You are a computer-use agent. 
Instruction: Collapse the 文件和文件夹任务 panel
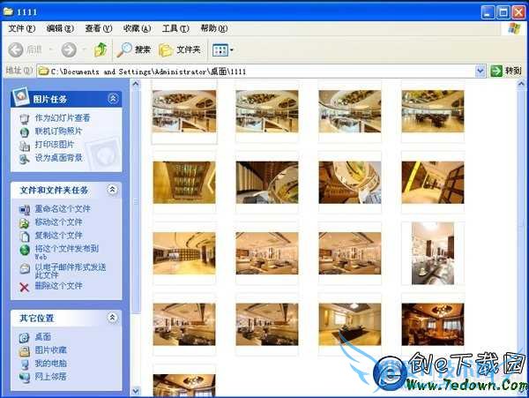112,190
